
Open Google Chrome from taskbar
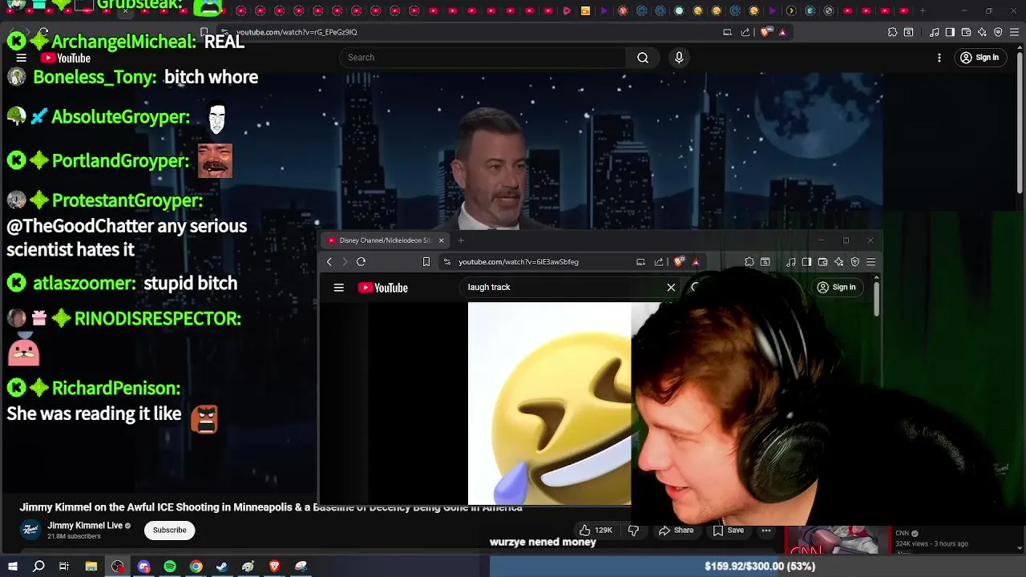pyautogui.click(x=196, y=567)
